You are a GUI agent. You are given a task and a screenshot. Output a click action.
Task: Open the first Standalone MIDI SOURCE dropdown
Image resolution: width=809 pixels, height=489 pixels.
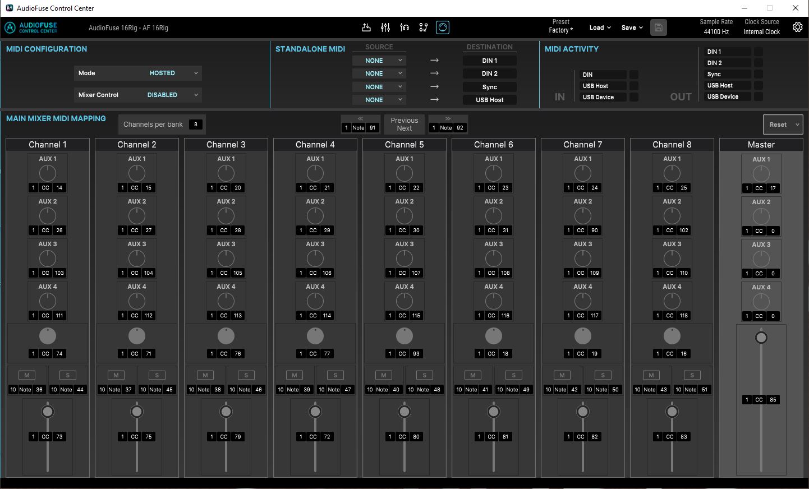click(379, 60)
